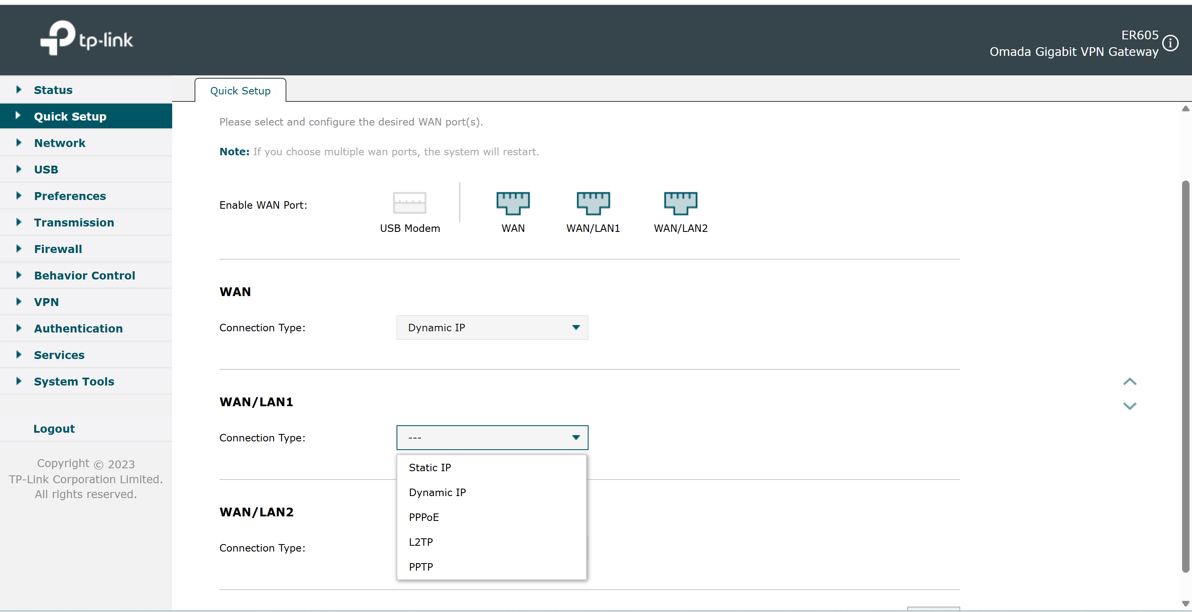Click the System Tools expand arrow icon
Screen dimensions: 1192x612
(x=19, y=381)
